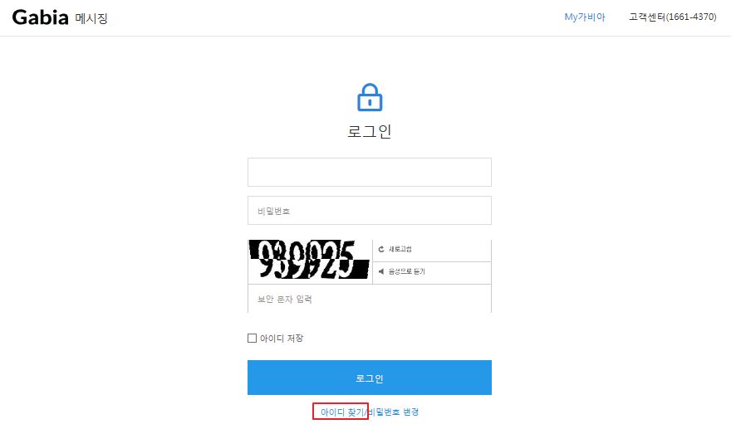Choose the 음성으로 듣기 audio option
The height and width of the screenshot is (429, 731).
[x=406, y=271]
